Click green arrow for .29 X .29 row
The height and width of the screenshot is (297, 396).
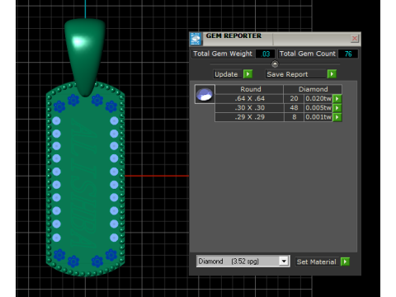click(x=337, y=117)
